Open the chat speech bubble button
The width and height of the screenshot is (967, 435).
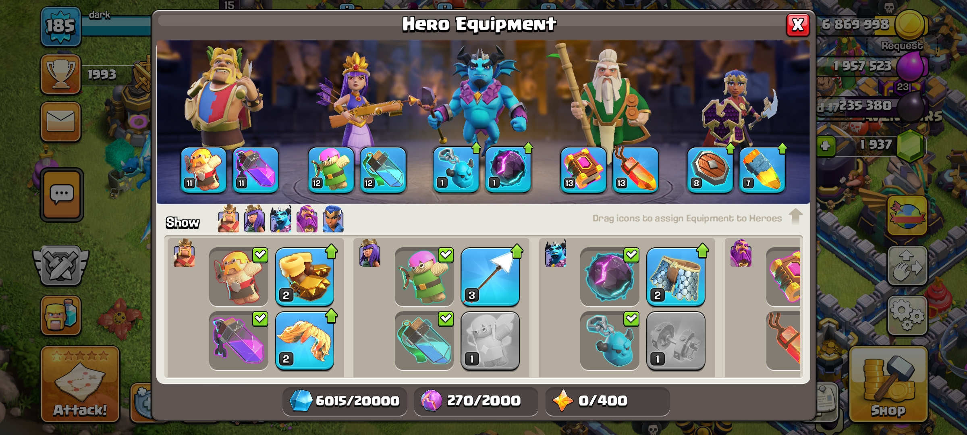point(62,195)
